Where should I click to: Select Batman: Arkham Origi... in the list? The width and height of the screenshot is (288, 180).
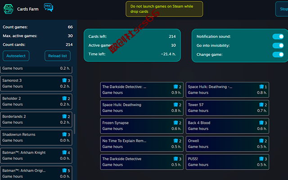coord(36,173)
